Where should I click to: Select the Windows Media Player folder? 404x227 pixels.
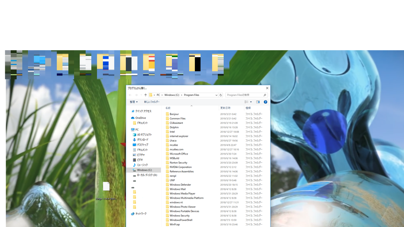point(182,193)
